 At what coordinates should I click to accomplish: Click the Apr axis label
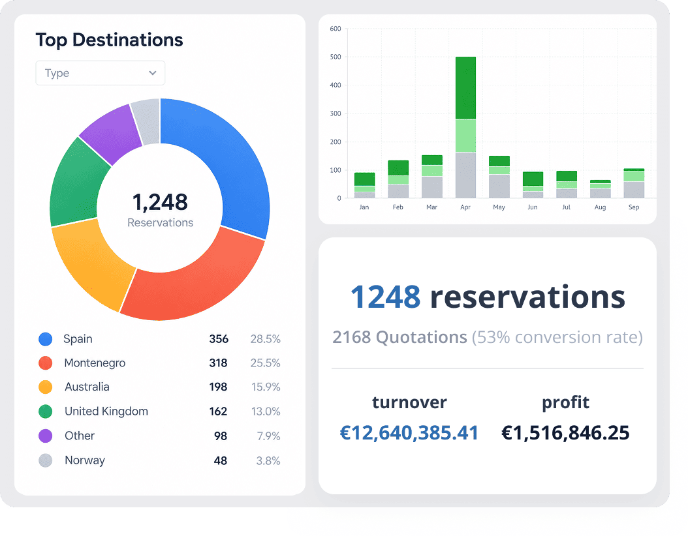click(x=465, y=207)
